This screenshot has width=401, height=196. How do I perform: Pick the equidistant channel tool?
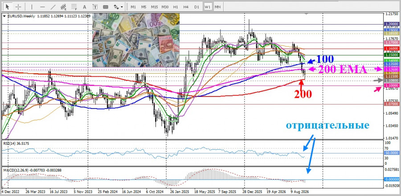63,7
